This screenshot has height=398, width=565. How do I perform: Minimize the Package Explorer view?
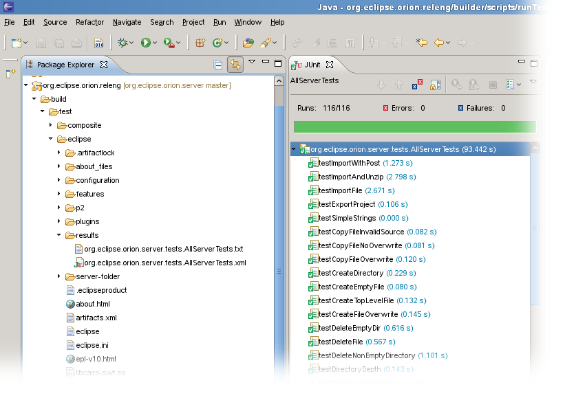(266, 62)
